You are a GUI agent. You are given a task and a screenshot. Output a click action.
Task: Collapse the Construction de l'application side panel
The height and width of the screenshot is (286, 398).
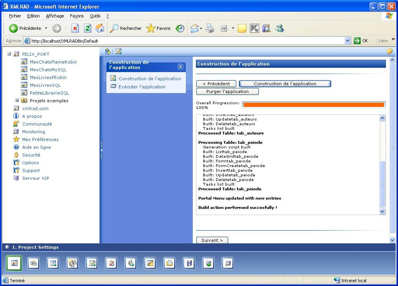(x=180, y=67)
